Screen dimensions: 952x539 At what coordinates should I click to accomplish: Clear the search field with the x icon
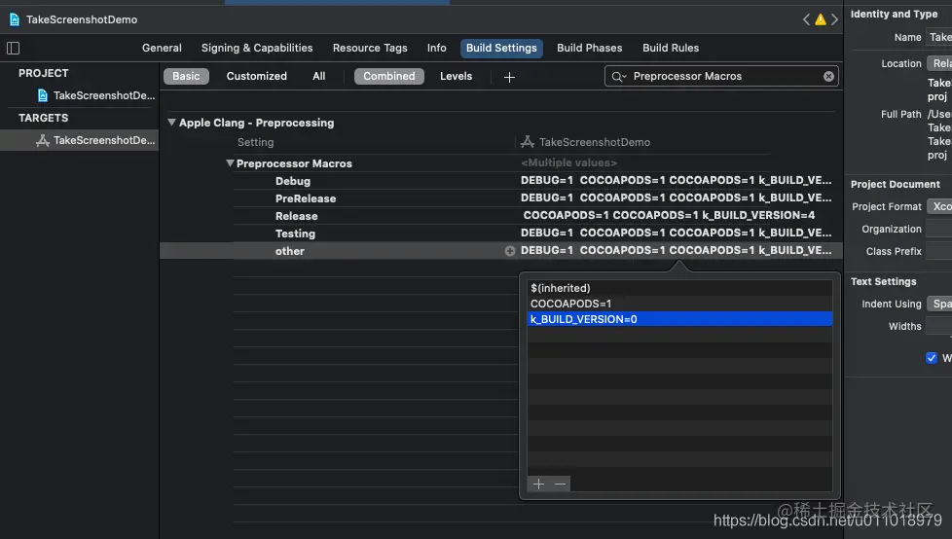pyautogui.click(x=828, y=76)
